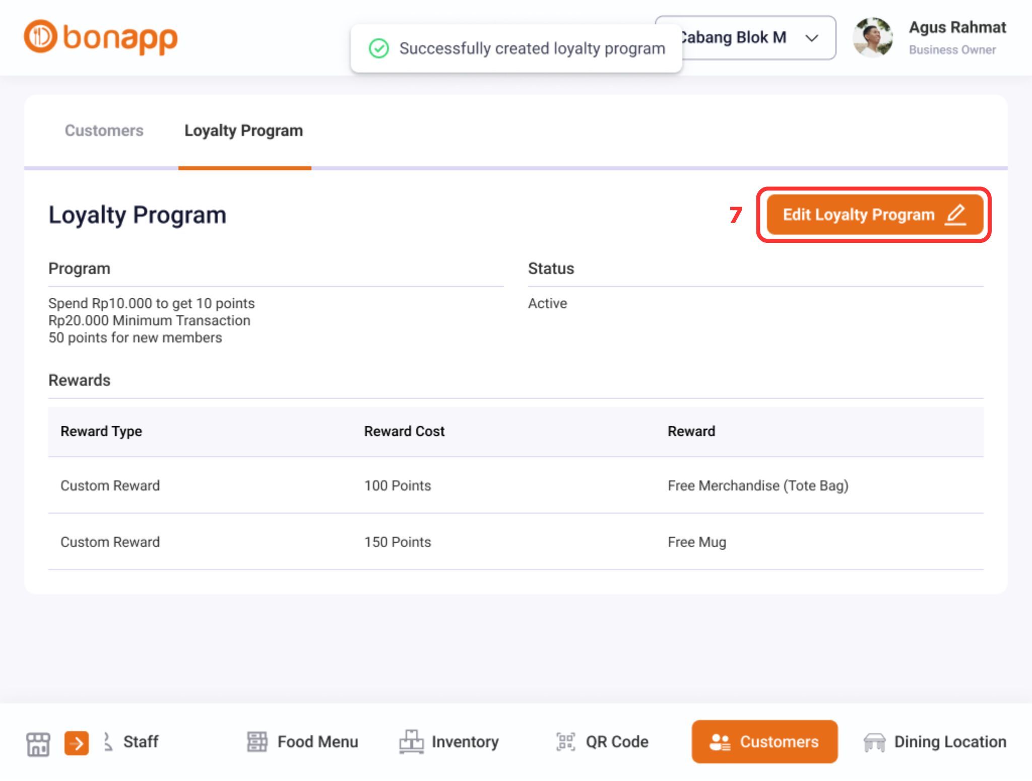Open the QR Code section
The width and height of the screenshot is (1032, 781).
pyautogui.click(x=602, y=742)
